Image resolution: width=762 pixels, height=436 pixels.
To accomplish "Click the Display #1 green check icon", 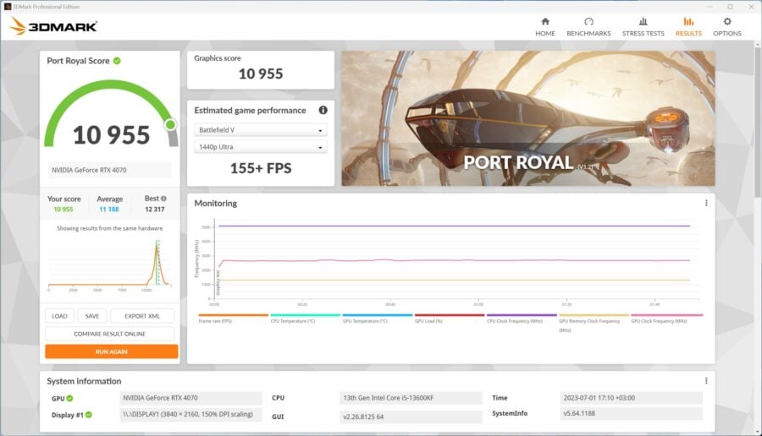I will [x=88, y=415].
